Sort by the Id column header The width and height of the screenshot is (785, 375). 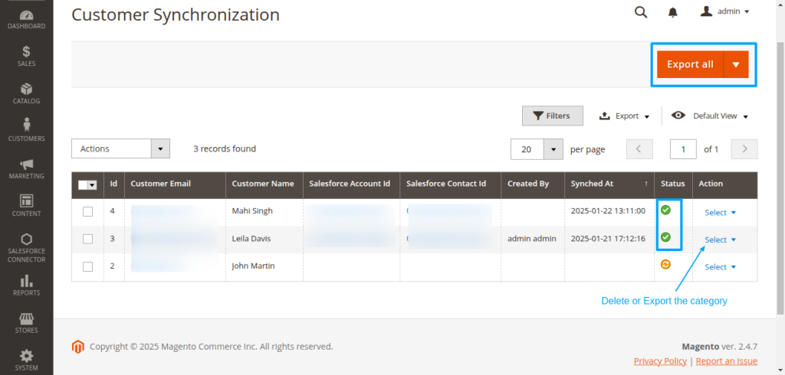(x=114, y=184)
